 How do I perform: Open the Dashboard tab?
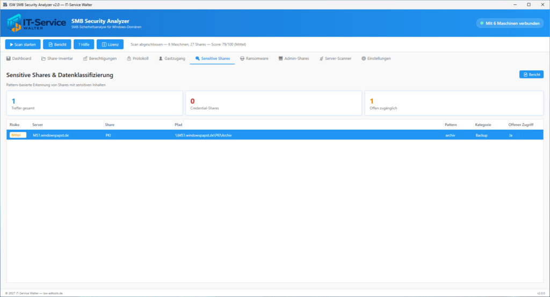point(19,58)
